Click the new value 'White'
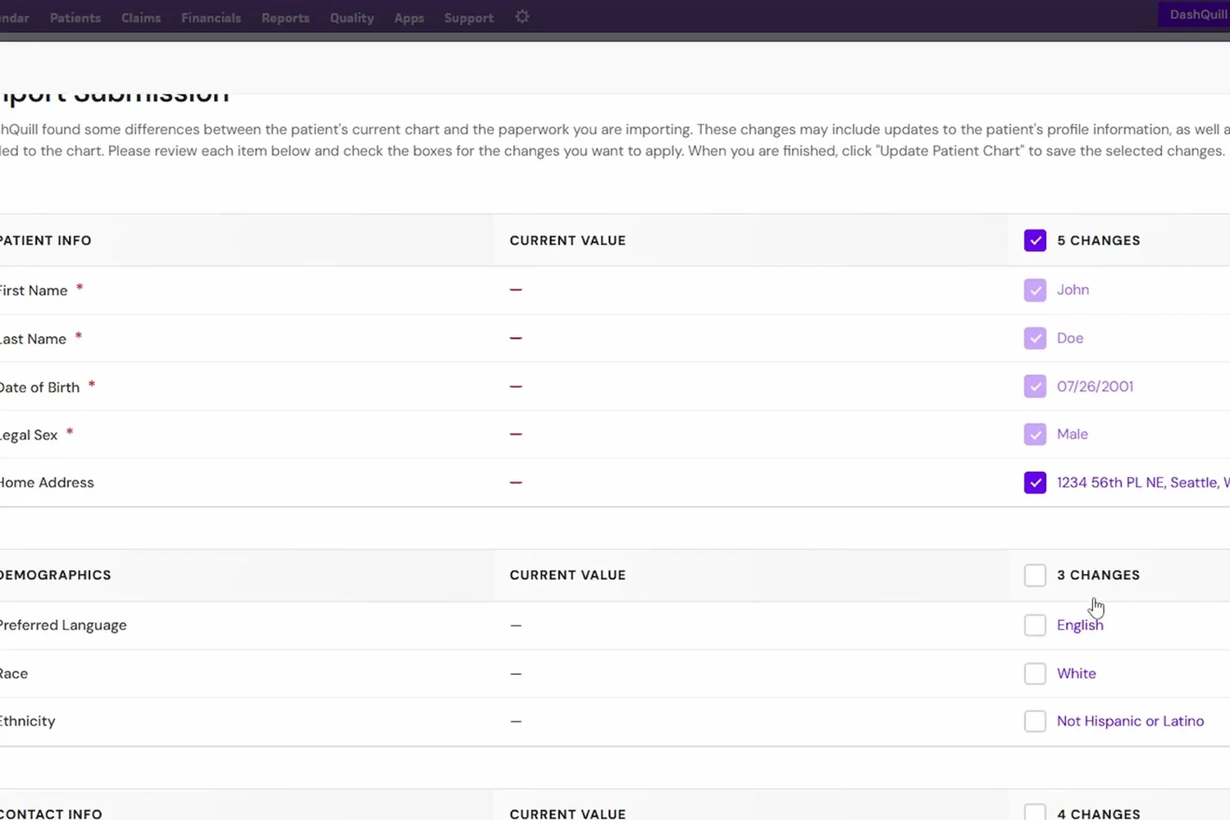The height and width of the screenshot is (820, 1230). pyautogui.click(x=1077, y=673)
